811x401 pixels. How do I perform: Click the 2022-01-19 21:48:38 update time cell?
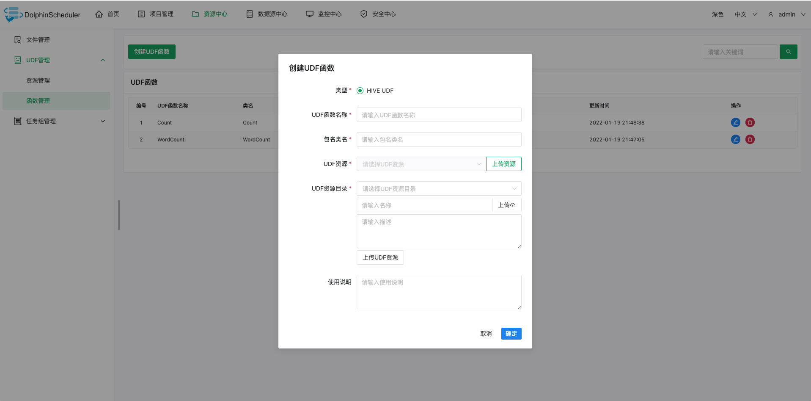(617, 122)
